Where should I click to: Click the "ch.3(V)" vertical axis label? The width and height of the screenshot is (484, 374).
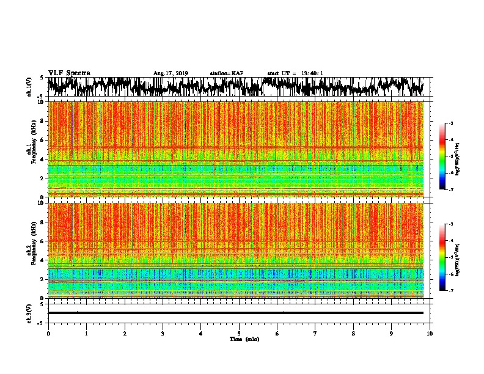(x=29, y=313)
